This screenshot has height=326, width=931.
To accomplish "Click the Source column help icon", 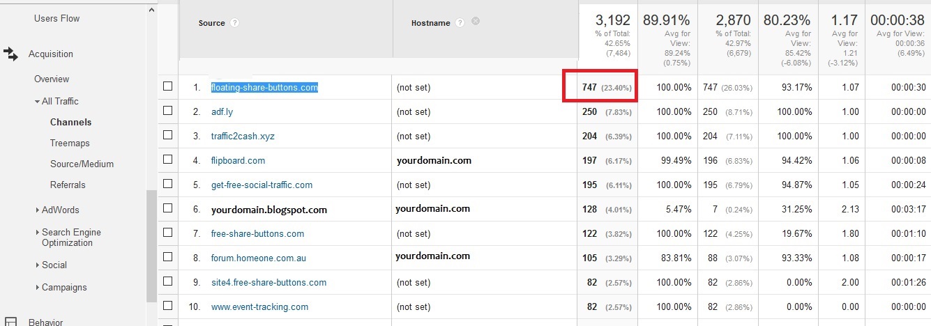I will (x=234, y=23).
